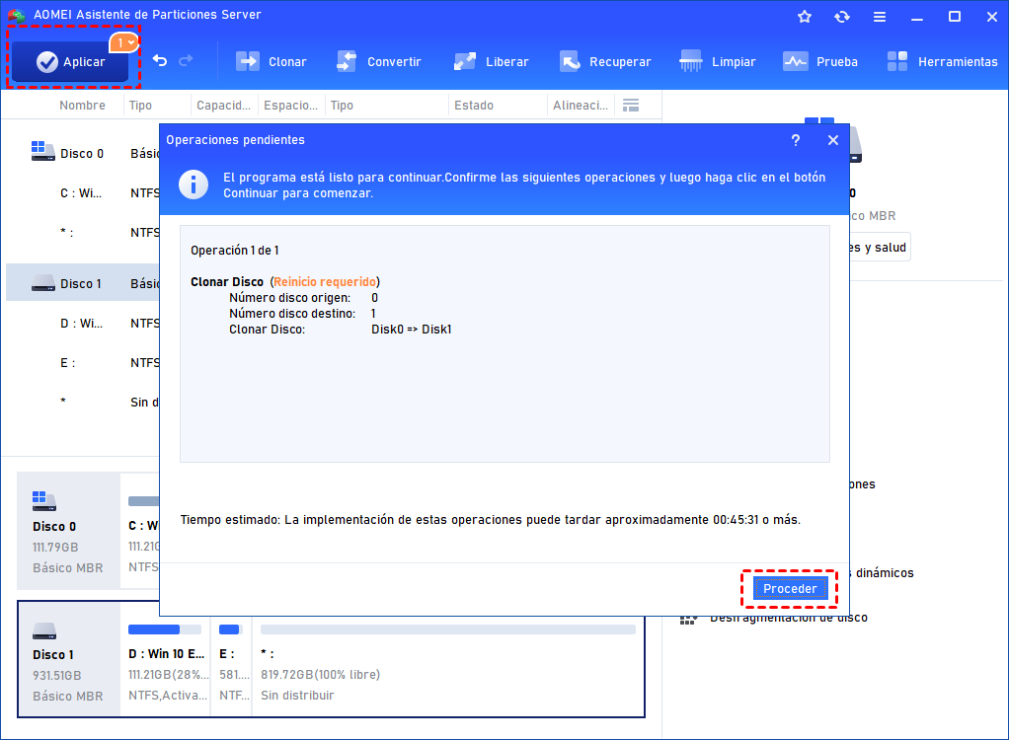Open the Convertir tool
The width and height of the screenshot is (1009, 740).
point(378,62)
